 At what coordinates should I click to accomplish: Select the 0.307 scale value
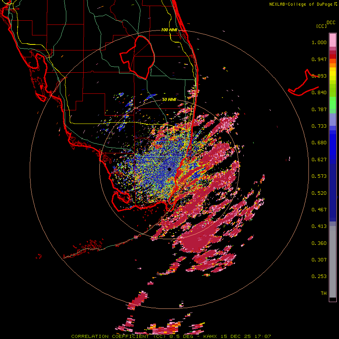point(319,260)
